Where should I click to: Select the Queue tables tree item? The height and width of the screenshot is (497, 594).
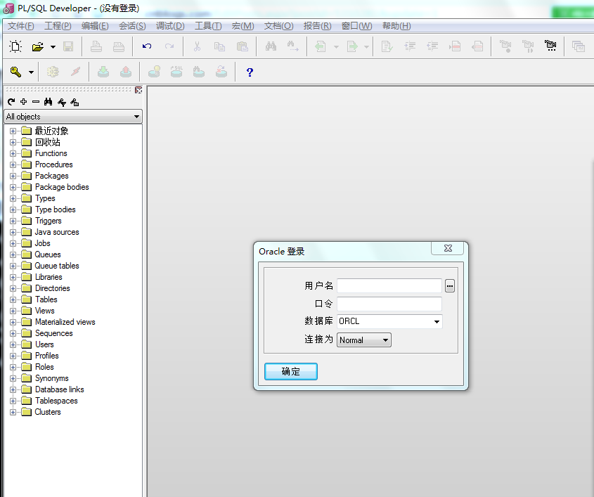click(57, 266)
